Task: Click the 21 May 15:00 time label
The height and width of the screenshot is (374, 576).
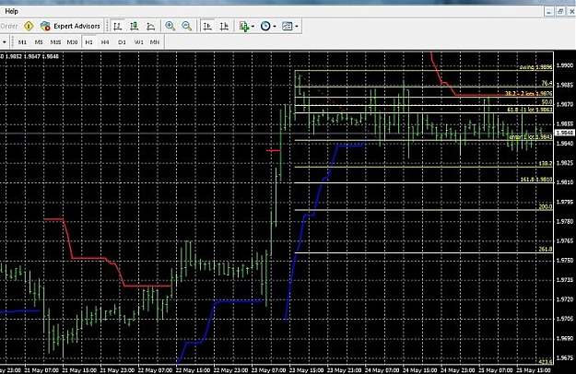Action: click(79, 370)
